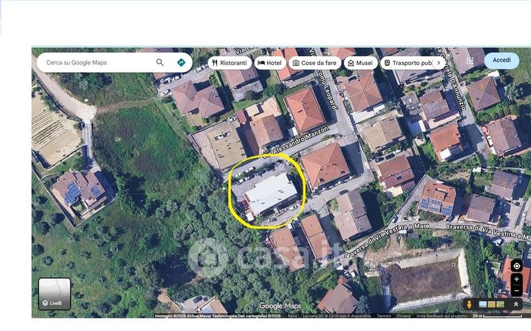Zoom in with the plus button

tap(516, 279)
